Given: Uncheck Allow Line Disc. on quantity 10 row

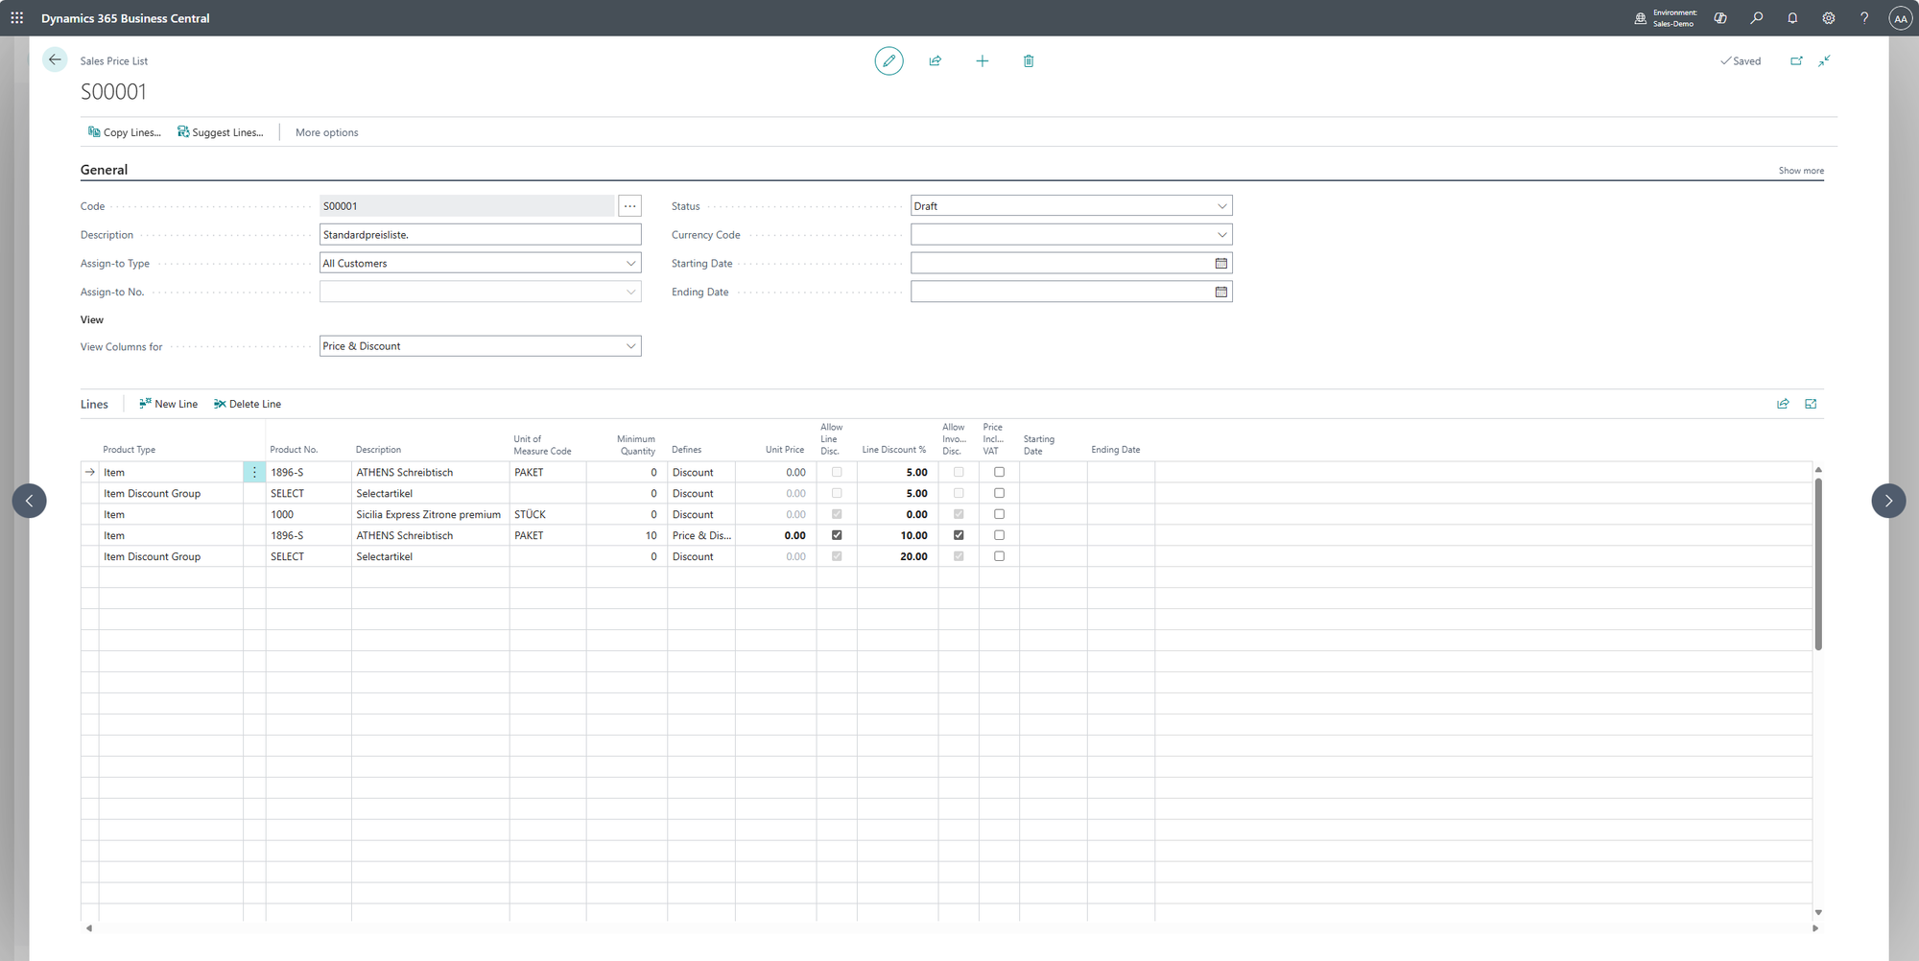Looking at the screenshot, I should [x=837, y=535].
